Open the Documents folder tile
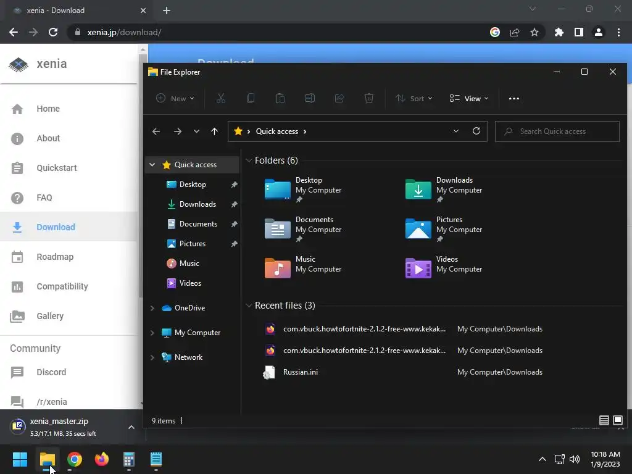This screenshot has width=632, height=474. (x=303, y=229)
